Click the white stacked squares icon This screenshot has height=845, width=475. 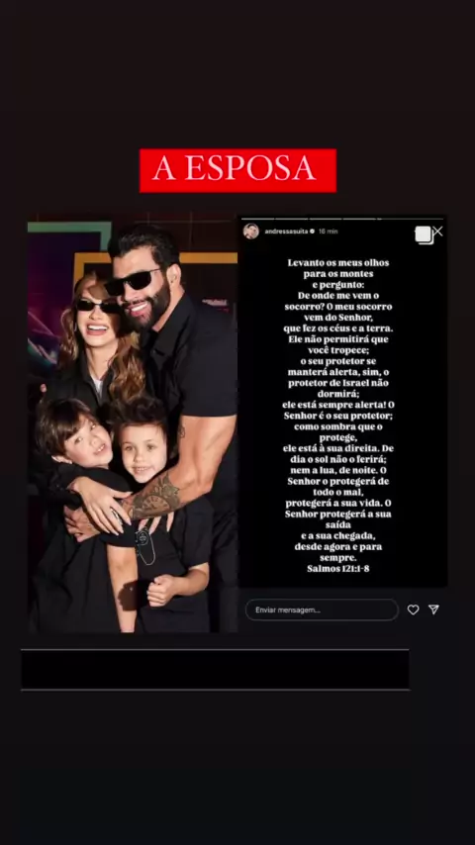[425, 235]
